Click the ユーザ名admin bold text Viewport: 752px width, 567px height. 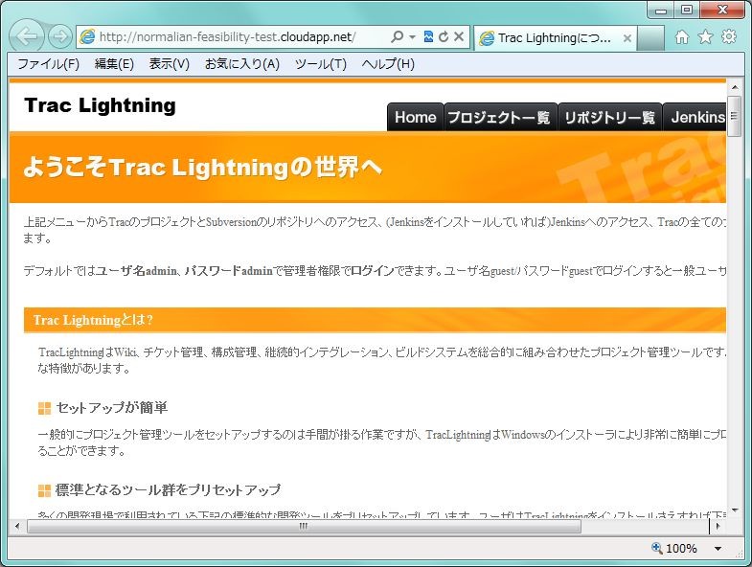(x=136, y=271)
